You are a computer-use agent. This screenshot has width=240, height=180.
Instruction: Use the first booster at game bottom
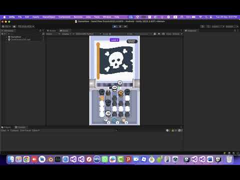tap(106, 120)
